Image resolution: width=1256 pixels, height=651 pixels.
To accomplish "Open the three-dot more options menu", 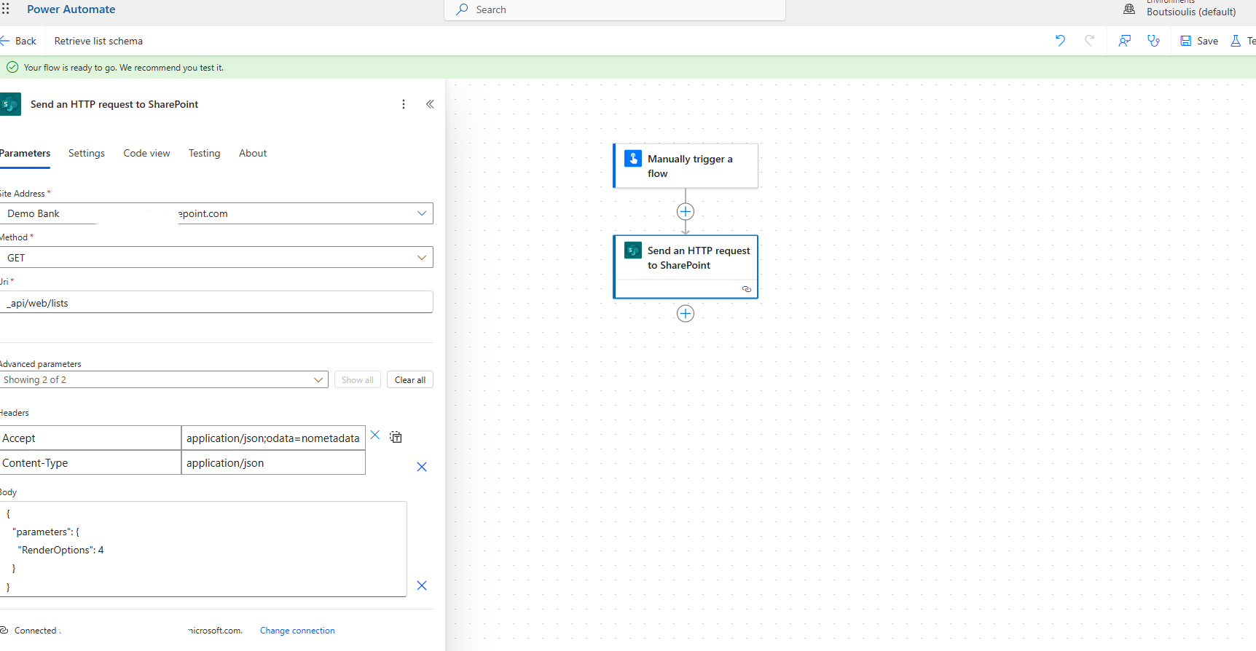I will 404,104.
